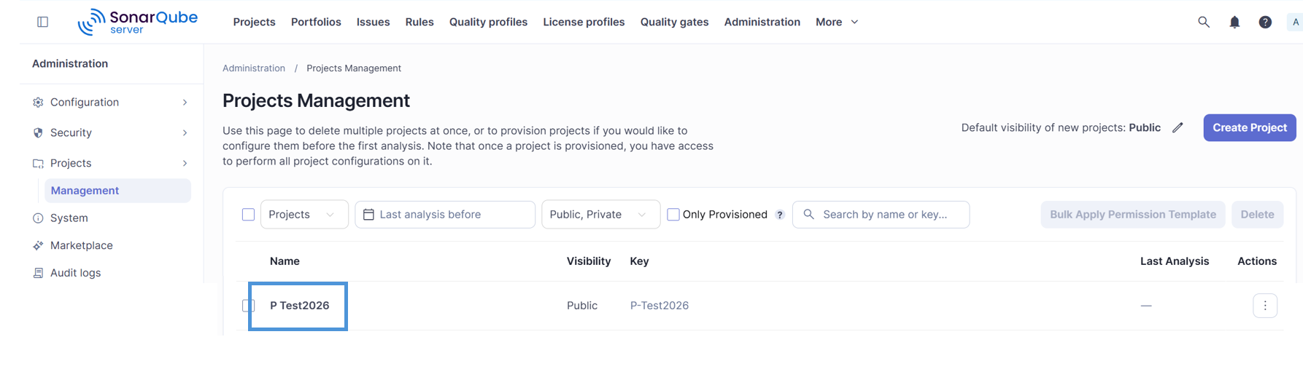Edit default visibility with the pencil icon
This screenshot has width=1303, height=369.
tap(1178, 127)
